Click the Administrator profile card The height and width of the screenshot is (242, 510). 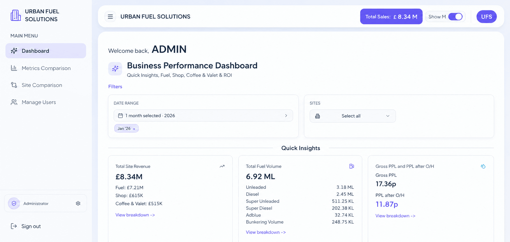pos(46,203)
